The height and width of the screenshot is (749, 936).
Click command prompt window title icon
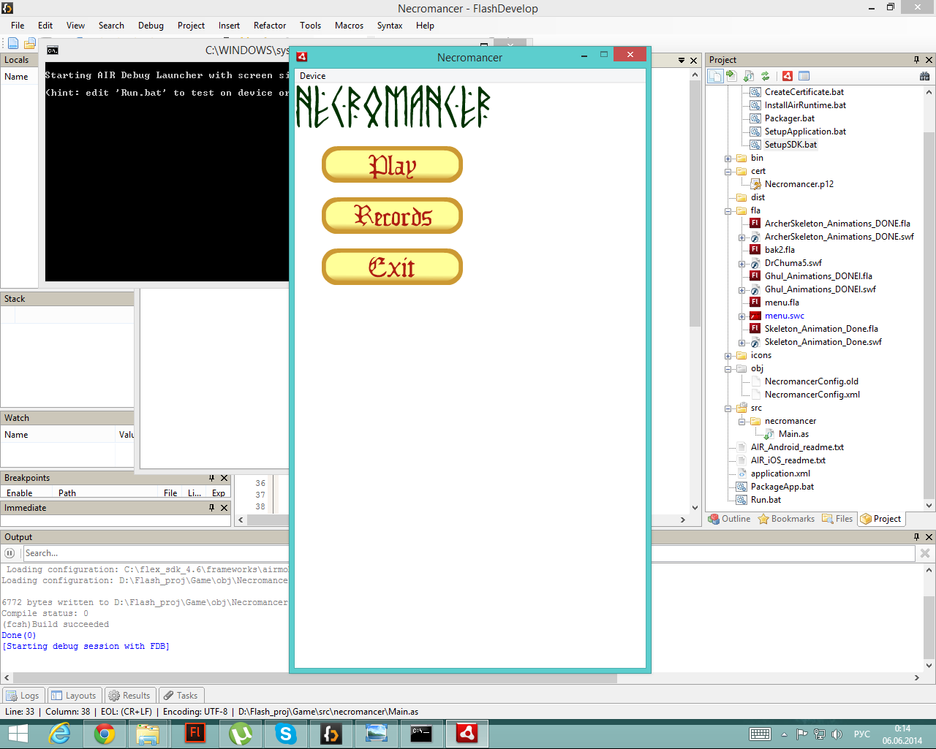click(x=53, y=50)
